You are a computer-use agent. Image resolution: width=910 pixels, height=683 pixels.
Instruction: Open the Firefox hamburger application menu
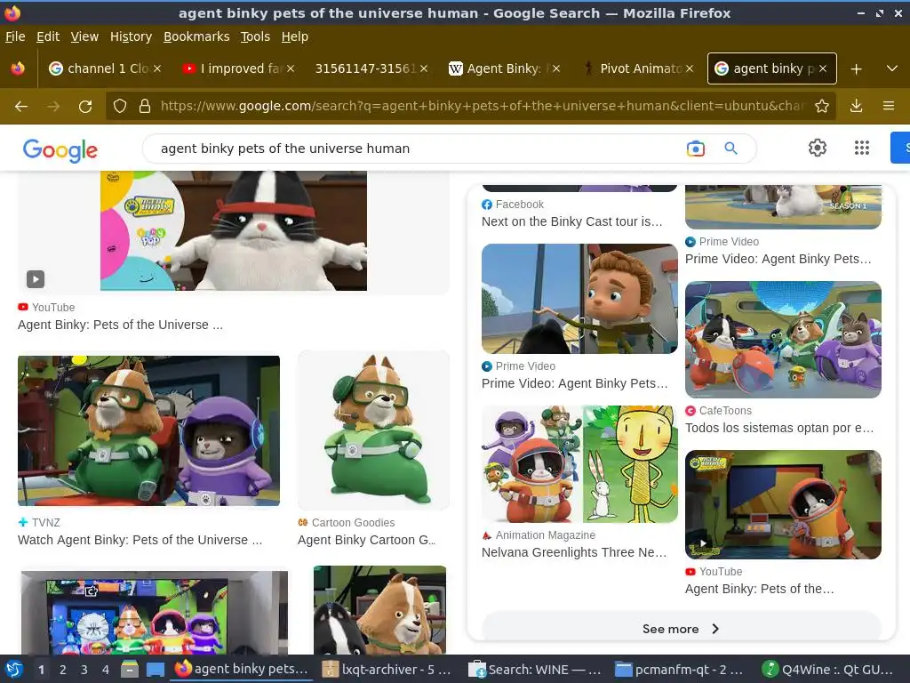(x=889, y=106)
